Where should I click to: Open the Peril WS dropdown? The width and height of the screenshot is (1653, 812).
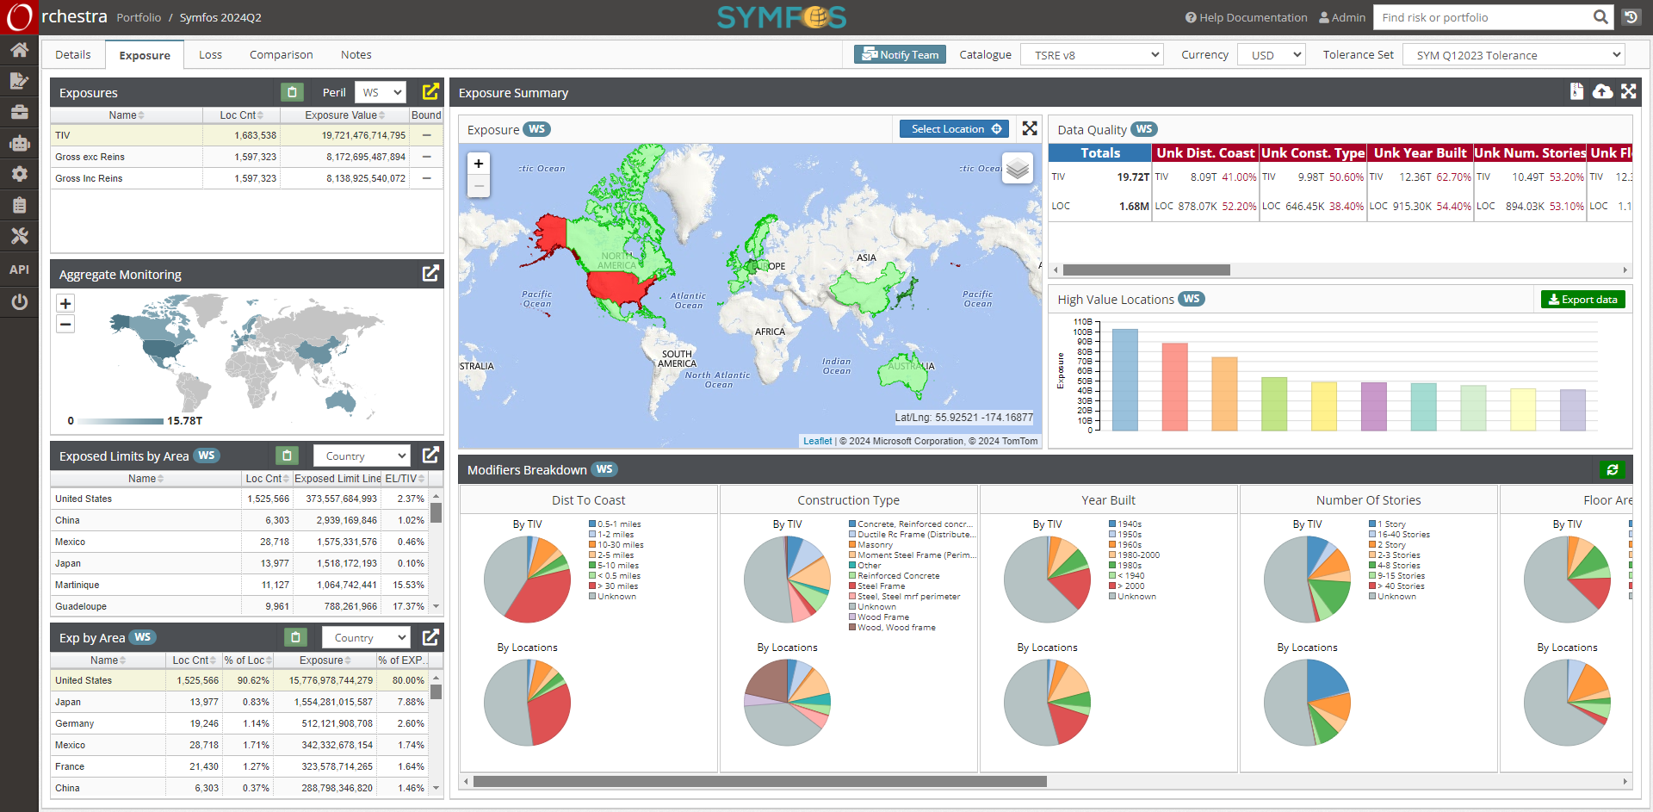pos(381,92)
